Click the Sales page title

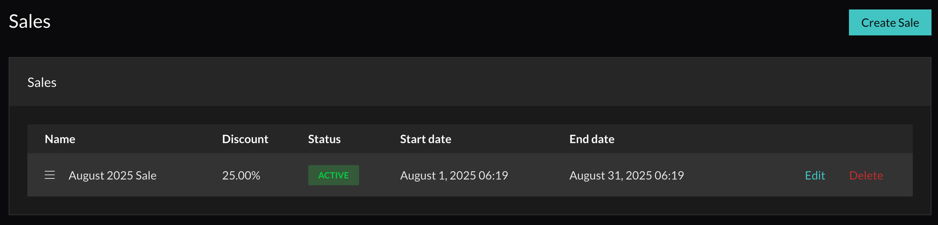(x=30, y=21)
